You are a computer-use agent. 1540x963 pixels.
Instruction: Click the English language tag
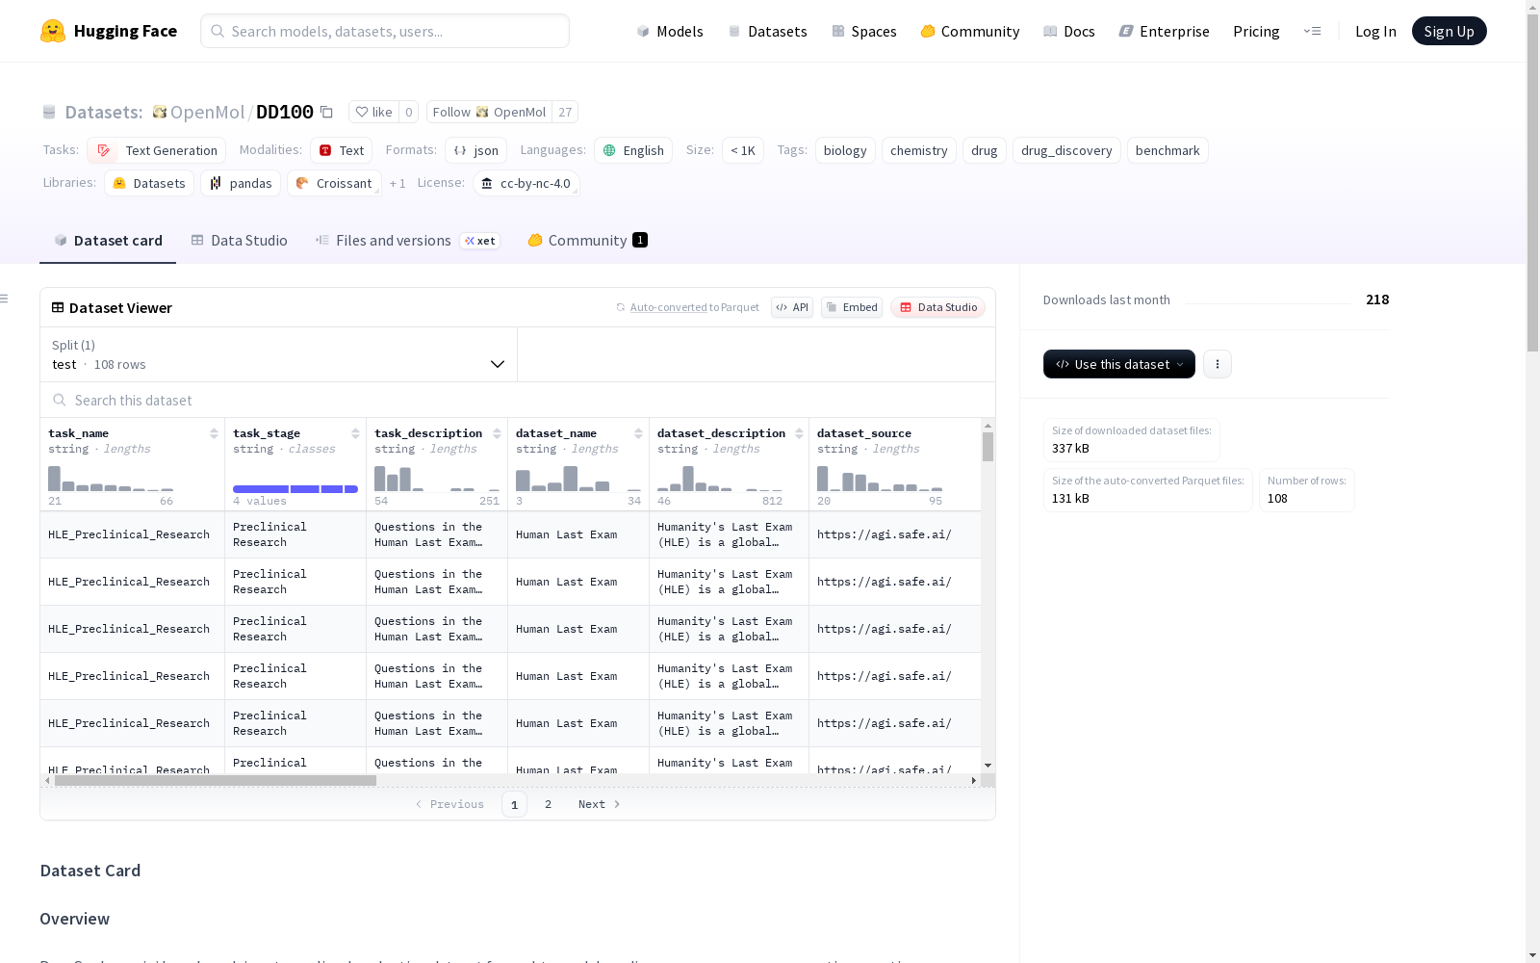tap(633, 150)
